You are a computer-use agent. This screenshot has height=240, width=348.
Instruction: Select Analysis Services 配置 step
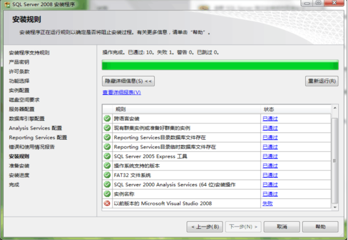point(35,128)
